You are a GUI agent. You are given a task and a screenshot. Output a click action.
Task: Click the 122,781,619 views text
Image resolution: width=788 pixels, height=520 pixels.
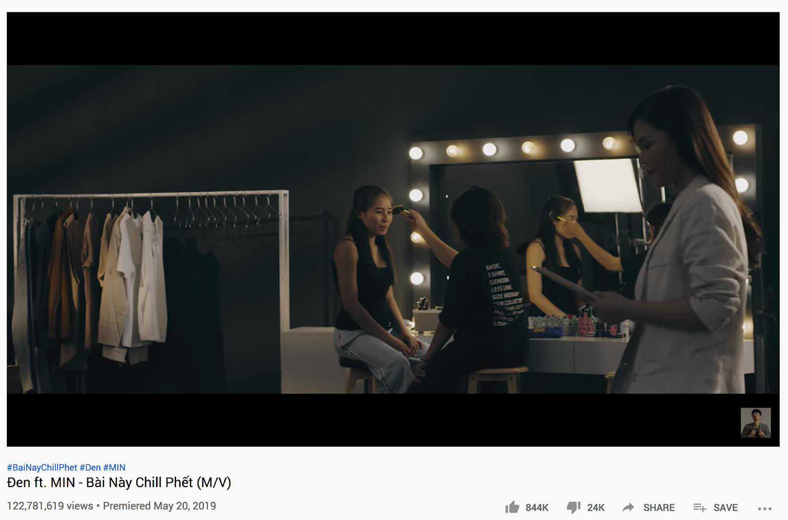(50, 506)
